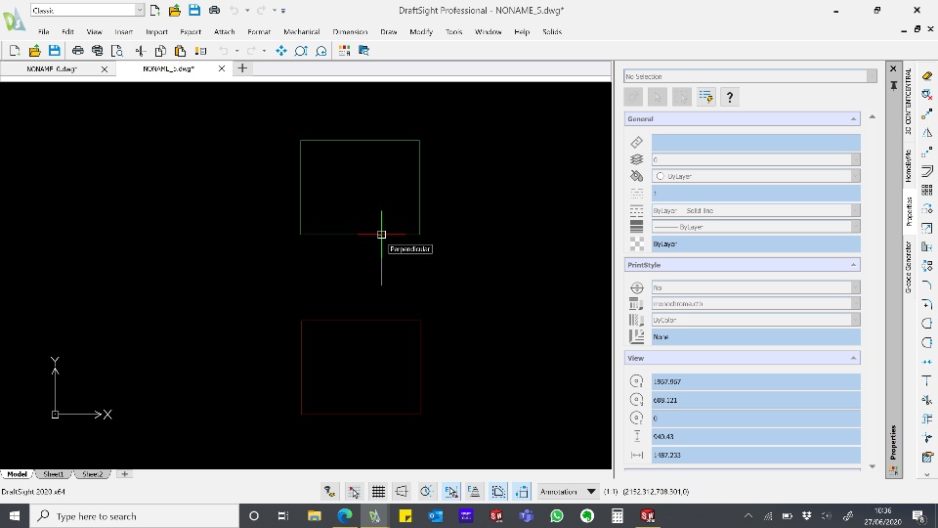The image size is (938, 528).
Task: Click the Erase tool at top of right toolbar
Action: (927, 75)
